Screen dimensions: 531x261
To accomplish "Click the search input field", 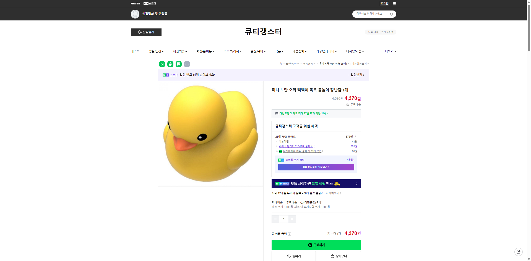I will tap(371, 14).
